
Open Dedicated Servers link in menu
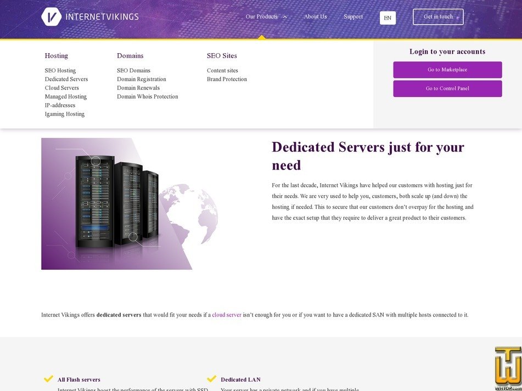(x=66, y=79)
